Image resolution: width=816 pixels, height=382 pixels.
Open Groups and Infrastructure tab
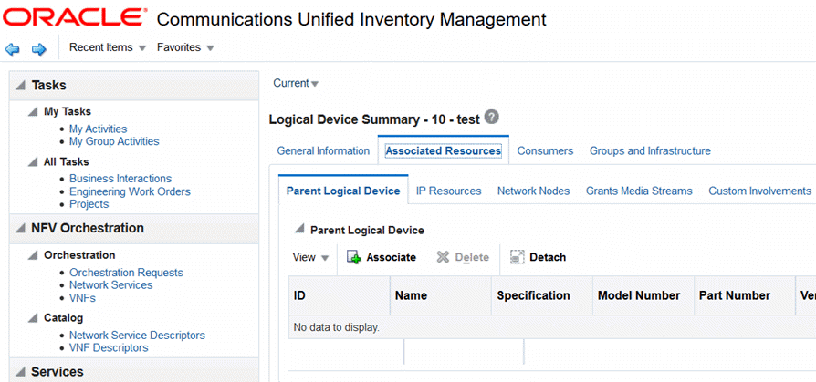point(650,150)
